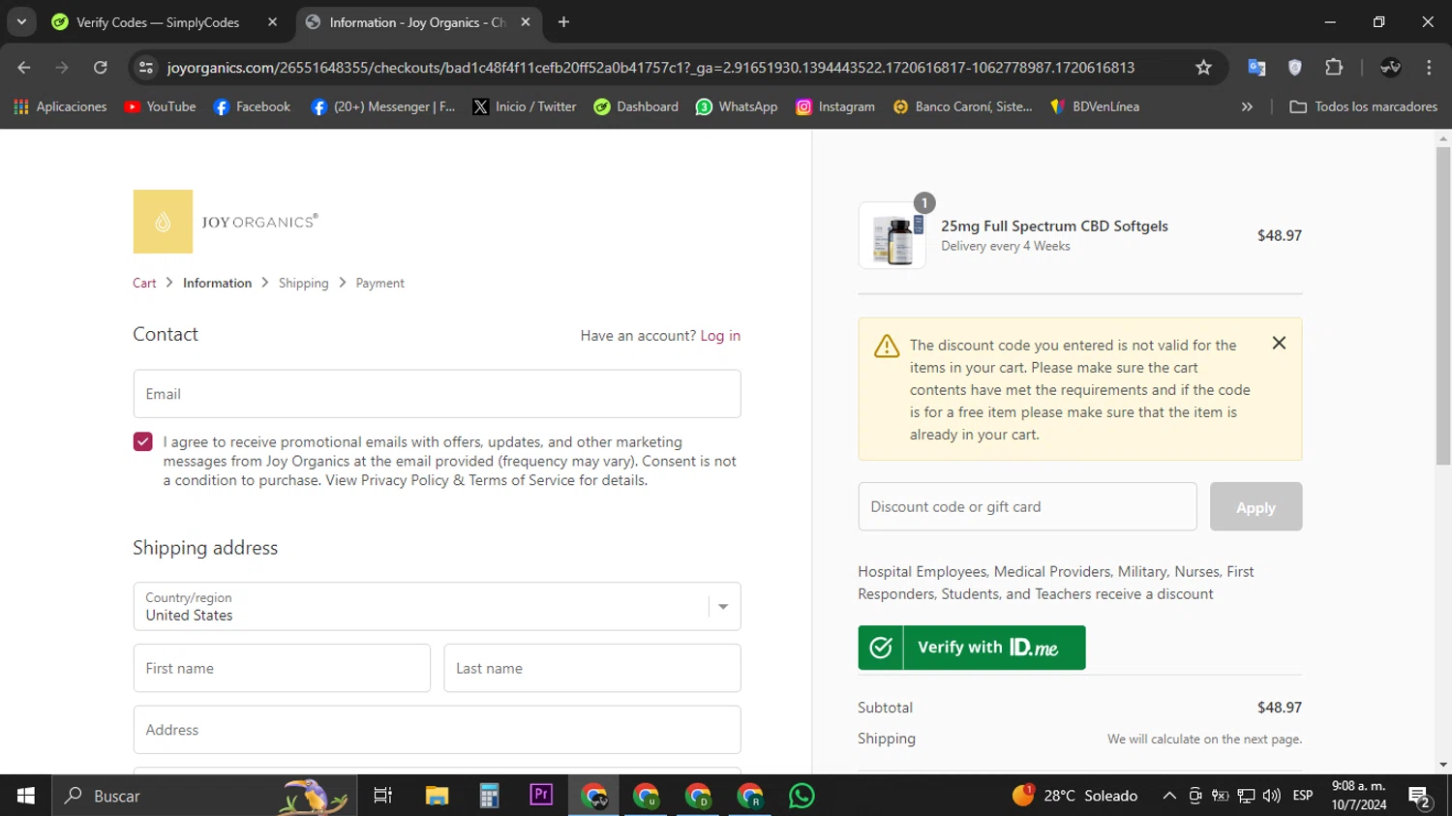Open the WhatsApp taskbar icon
This screenshot has width=1452, height=816.
click(x=802, y=796)
